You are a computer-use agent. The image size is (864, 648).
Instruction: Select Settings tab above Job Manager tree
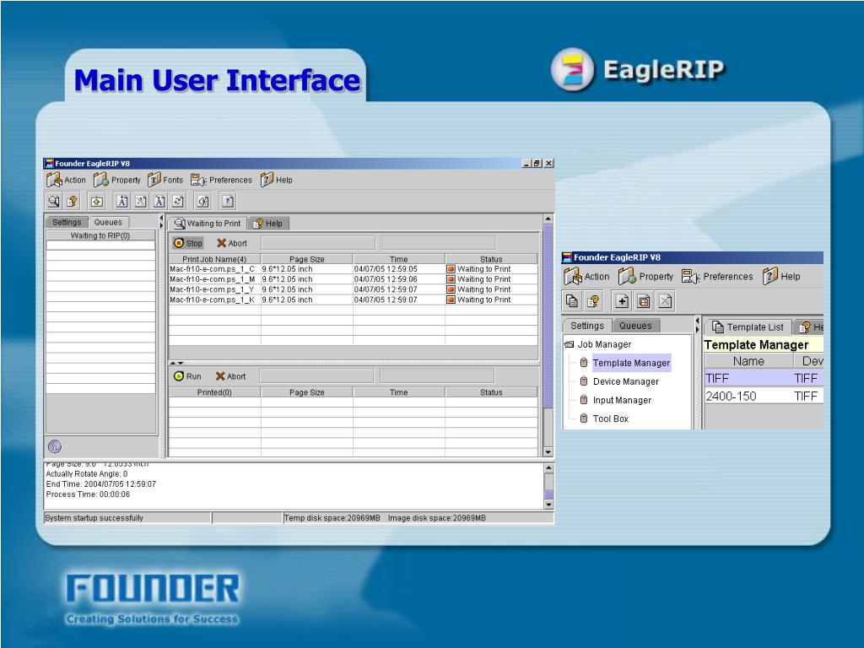[587, 326]
